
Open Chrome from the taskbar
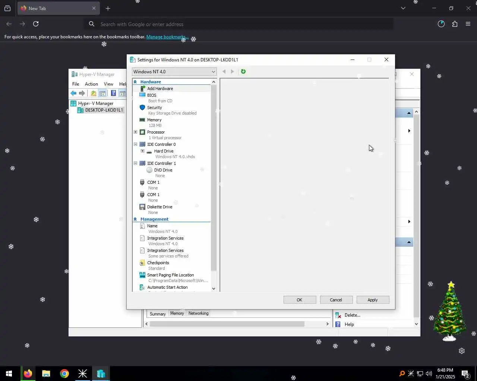tap(64, 374)
